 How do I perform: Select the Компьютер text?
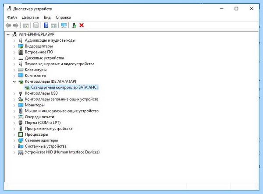click(x=35, y=76)
